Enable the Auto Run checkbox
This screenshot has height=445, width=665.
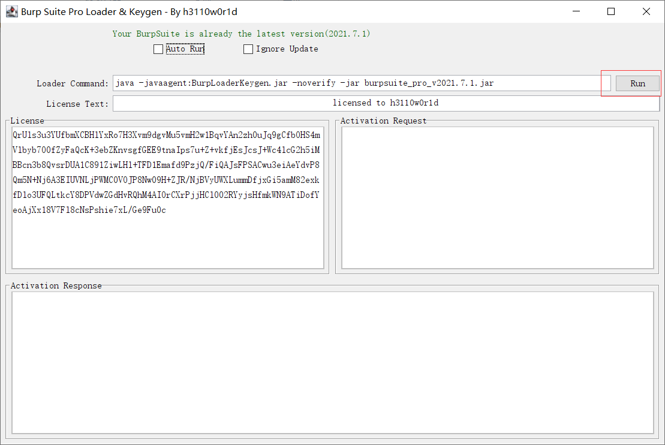pyautogui.click(x=158, y=49)
